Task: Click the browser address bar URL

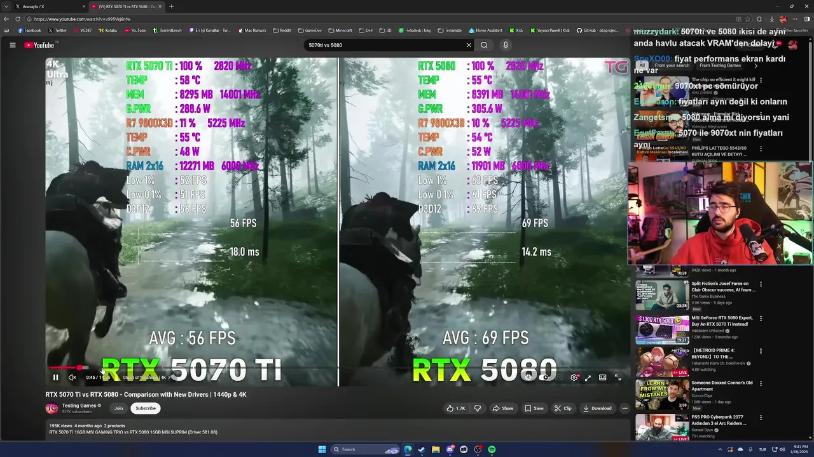Action: pos(83,19)
